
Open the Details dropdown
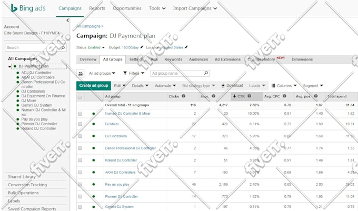(140, 86)
